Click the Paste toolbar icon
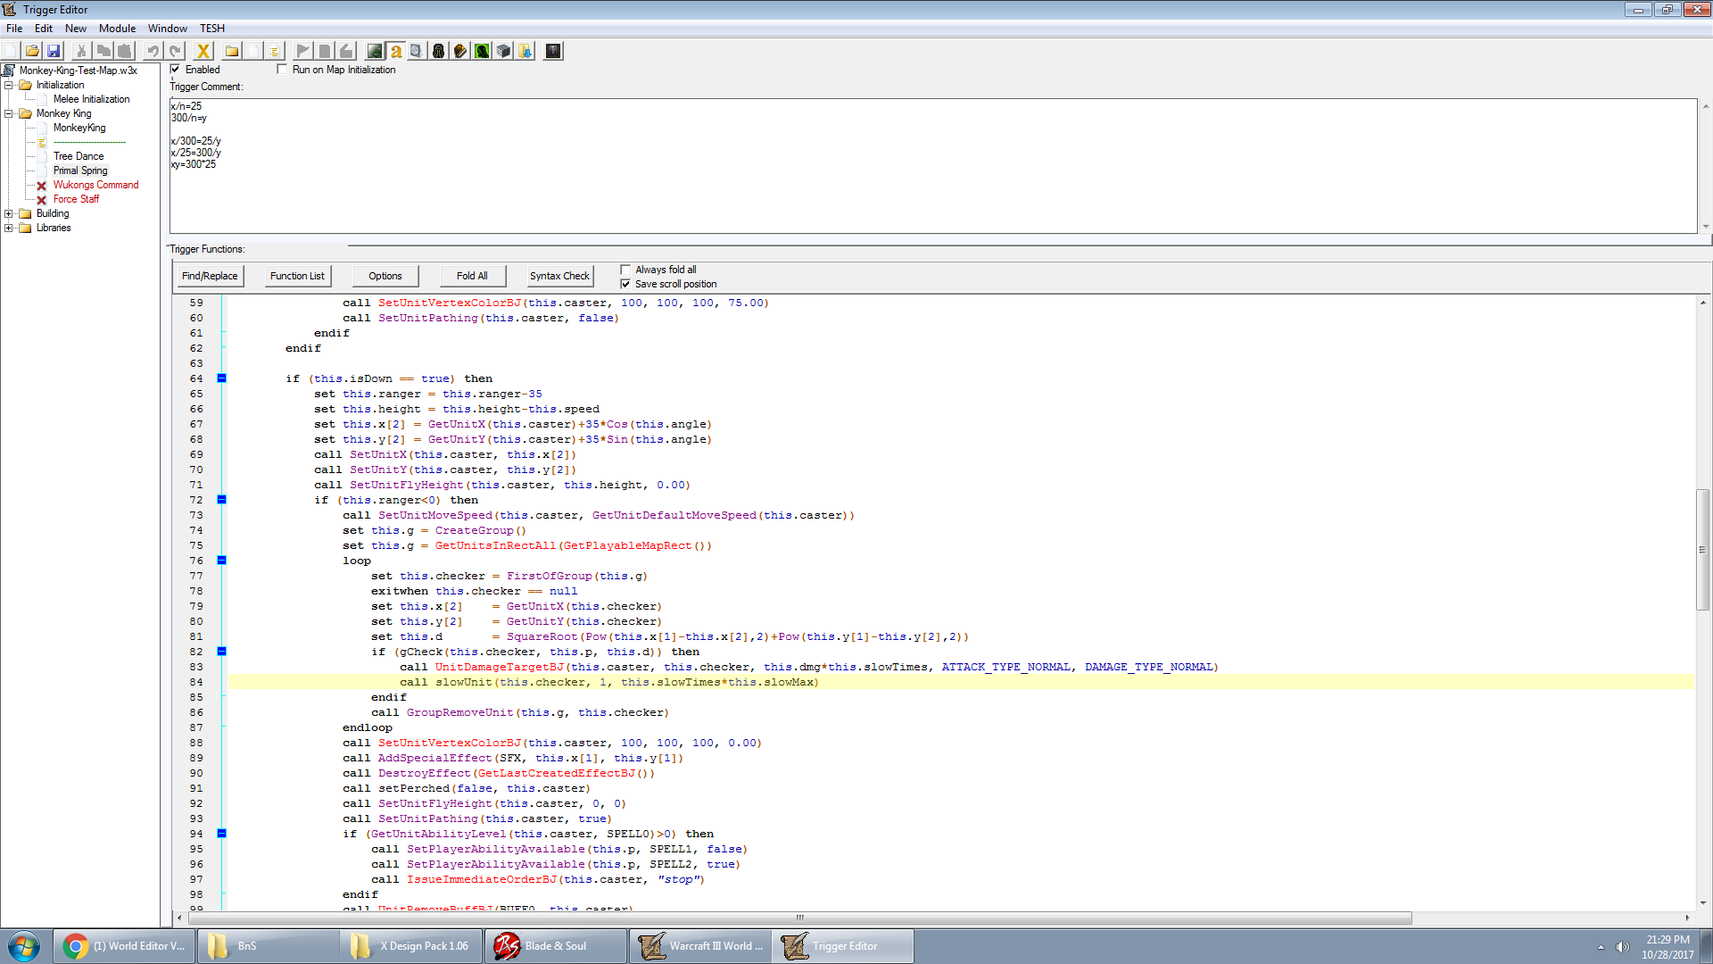Viewport: 1713px width, 964px height. click(125, 51)
